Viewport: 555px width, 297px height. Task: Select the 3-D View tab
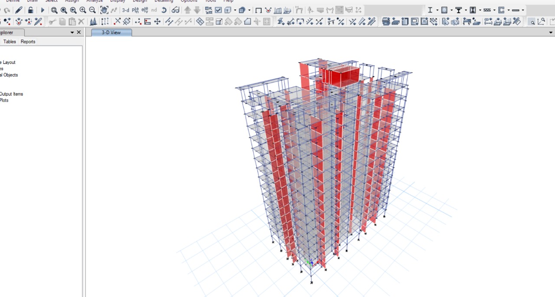(x=111, y=33)
